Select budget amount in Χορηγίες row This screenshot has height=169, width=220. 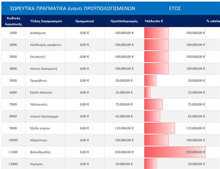click(x=124, y=164)
